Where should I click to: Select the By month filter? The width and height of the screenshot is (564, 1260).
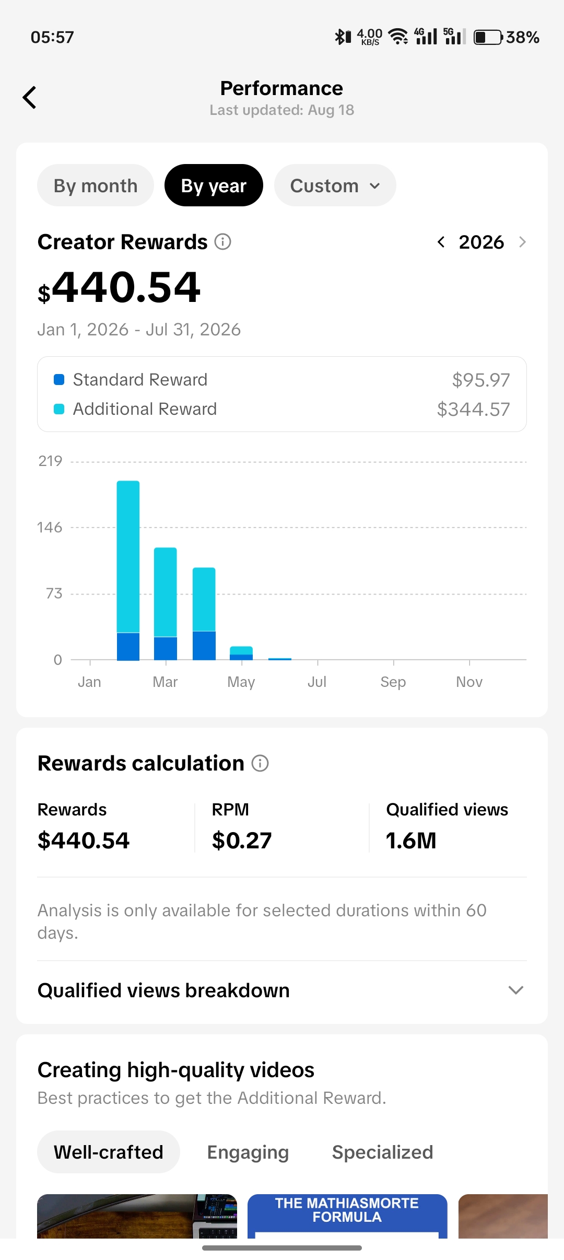96,185
